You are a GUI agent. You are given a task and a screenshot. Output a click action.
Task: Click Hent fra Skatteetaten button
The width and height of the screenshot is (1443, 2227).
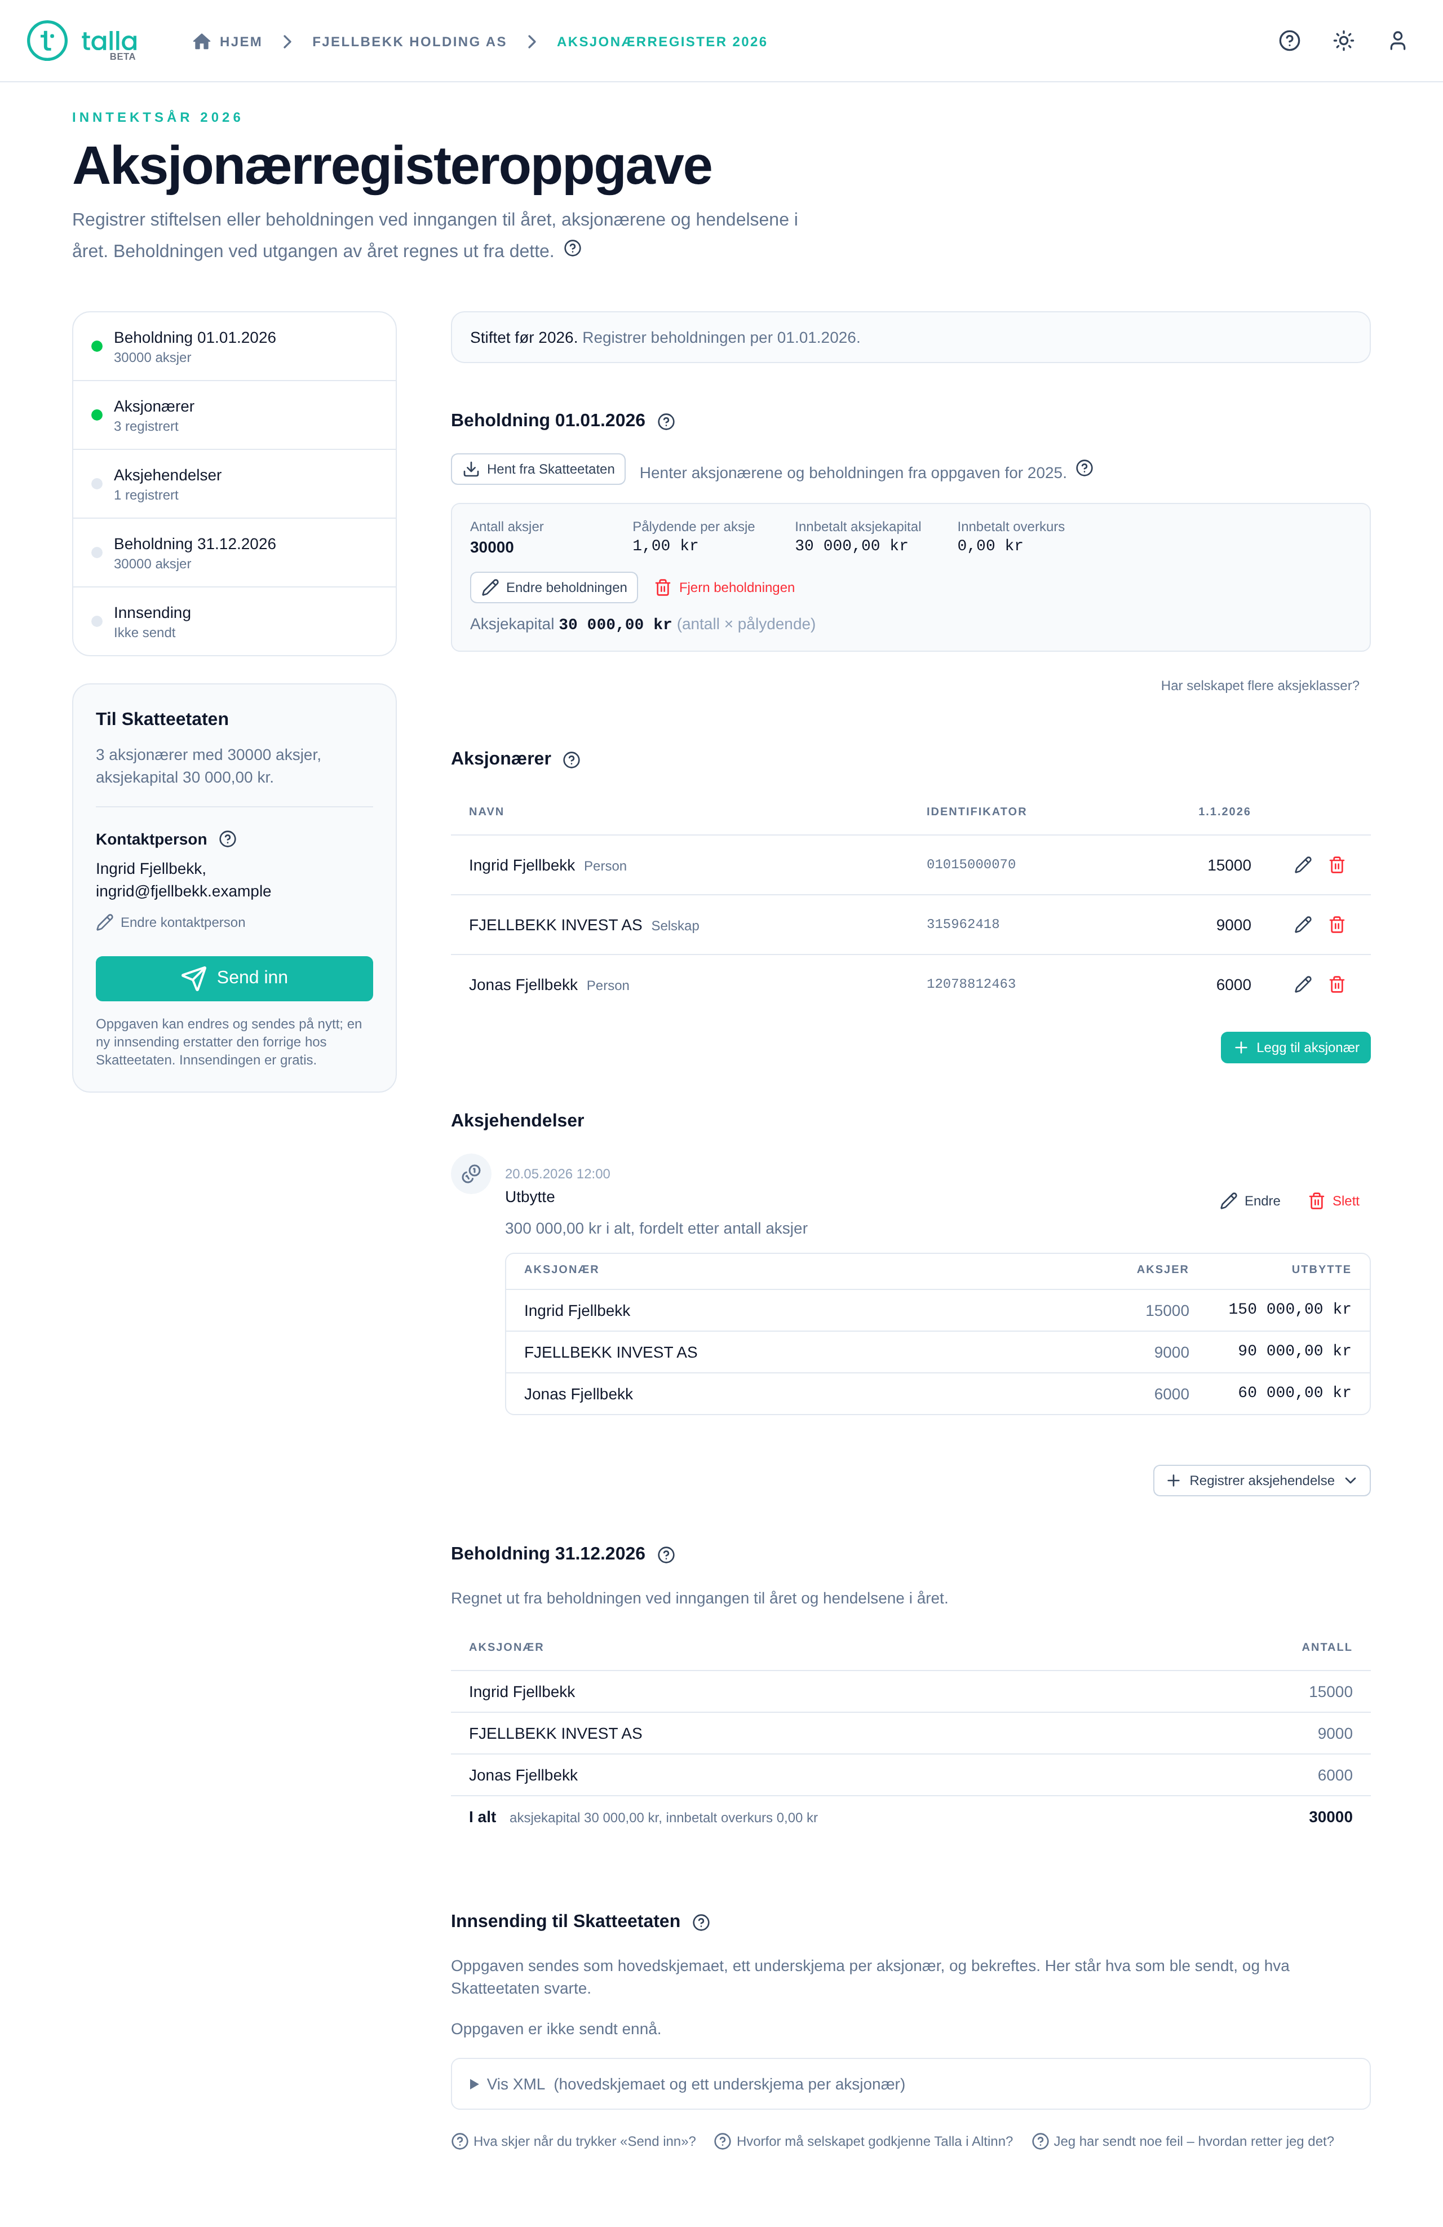[538, 469]
